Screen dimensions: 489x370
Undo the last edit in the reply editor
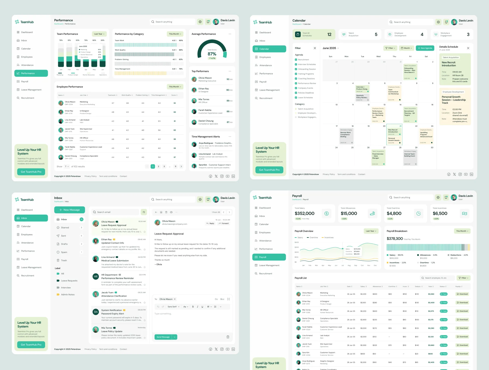tap(158, 307)
